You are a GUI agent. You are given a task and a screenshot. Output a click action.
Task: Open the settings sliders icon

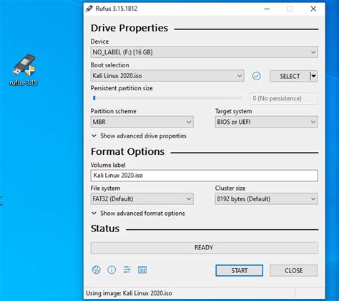click(127, 270)
